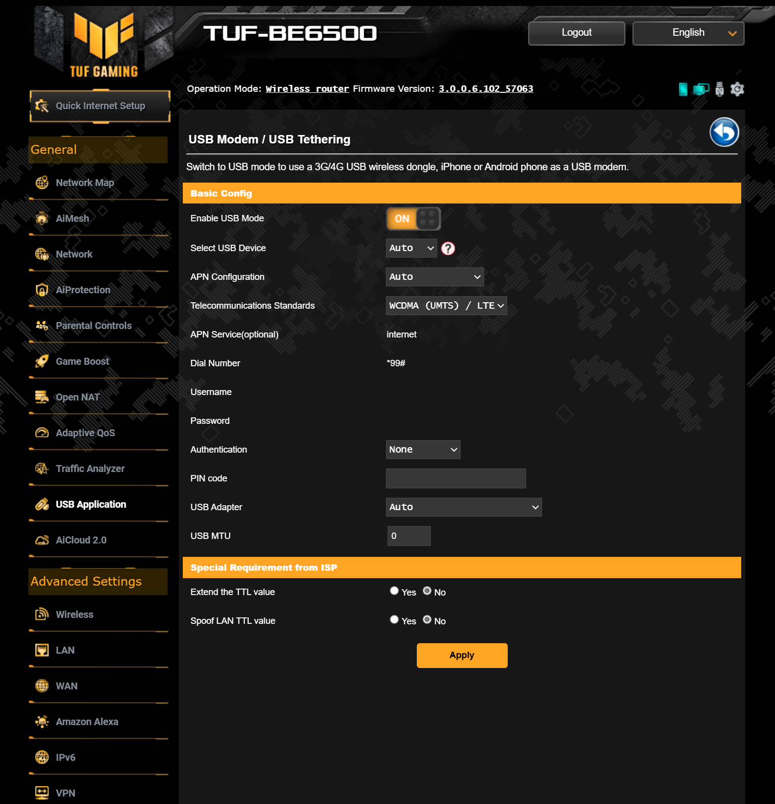The height and width of the screenshot is (804, 775).
Task: Toggle the Enable USB Mode switch
Action: (413, 219)
